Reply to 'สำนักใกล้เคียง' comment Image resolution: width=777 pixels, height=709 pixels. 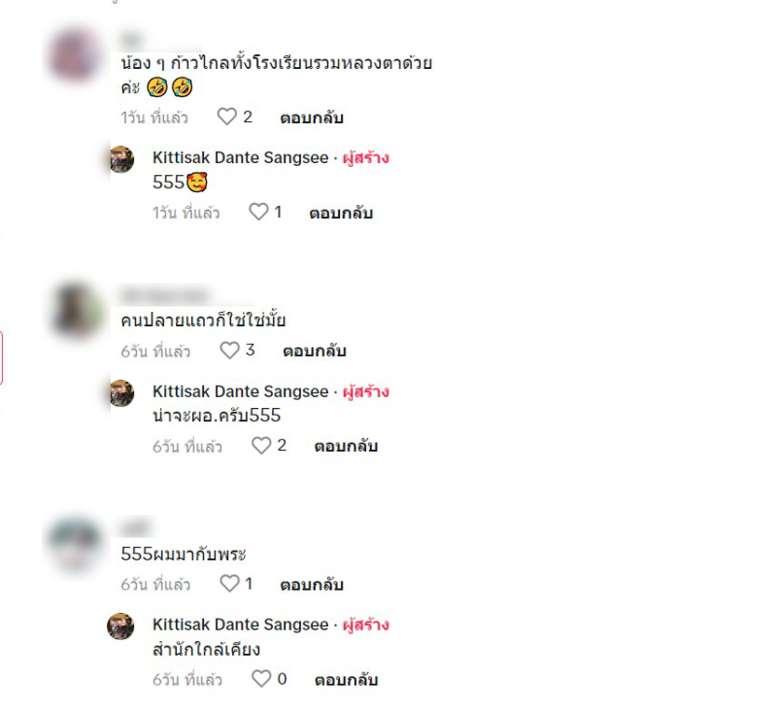coord(346,680)
